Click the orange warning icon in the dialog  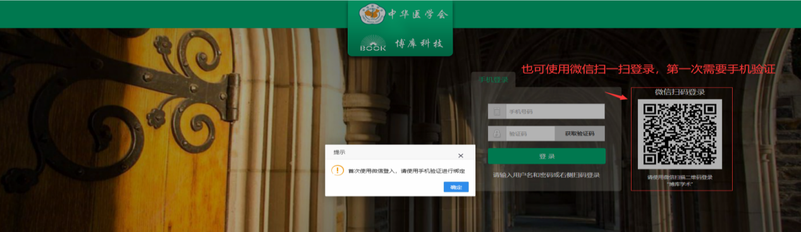pos(338,171)
